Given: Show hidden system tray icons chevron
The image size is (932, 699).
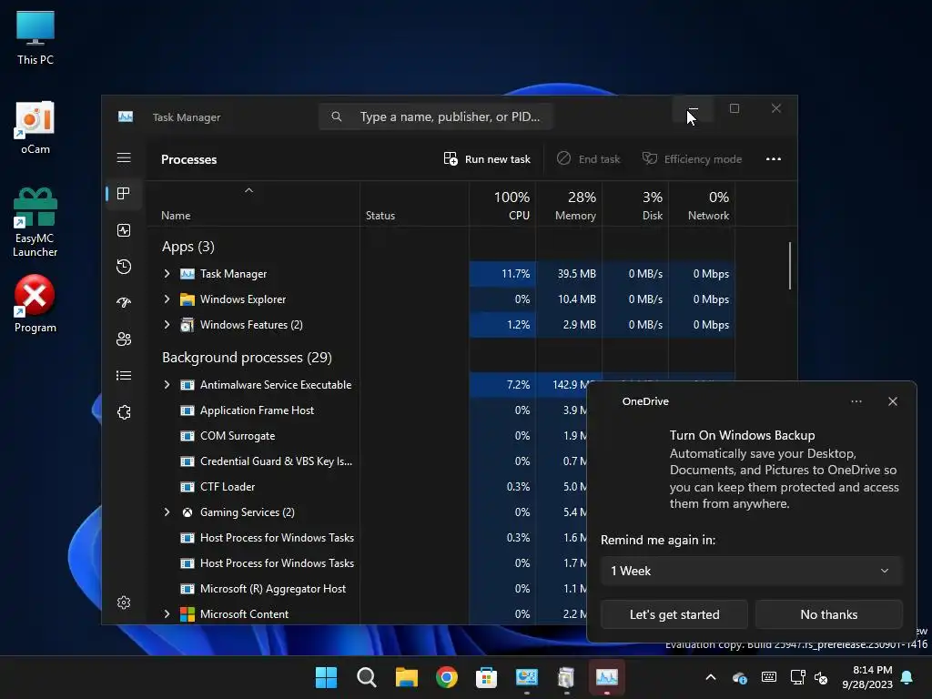Looking at the screenshot, I should 710,677.
